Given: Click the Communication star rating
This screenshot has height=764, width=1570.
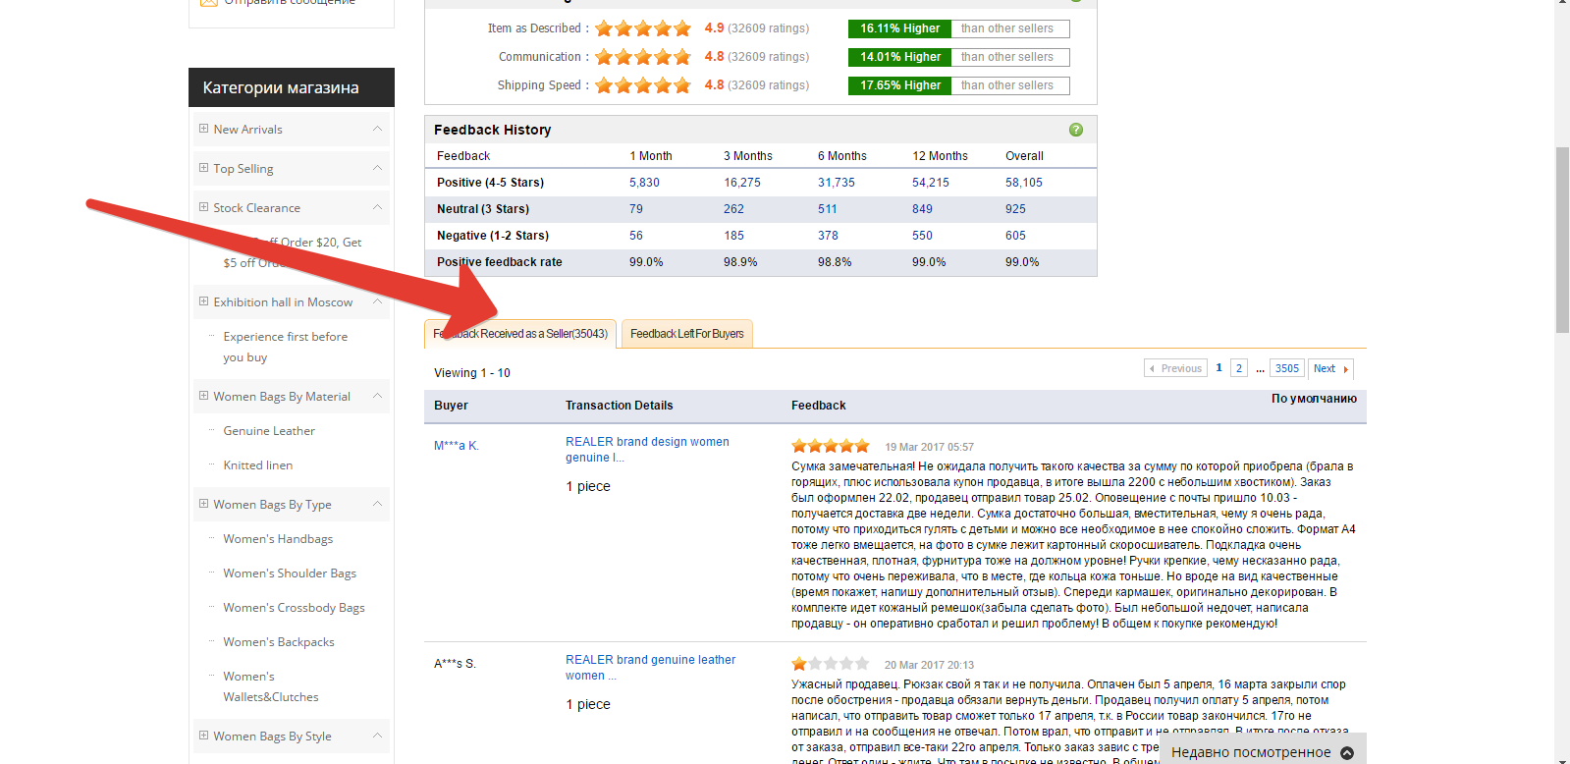Looking at the screenshot, I should point(643,57).
